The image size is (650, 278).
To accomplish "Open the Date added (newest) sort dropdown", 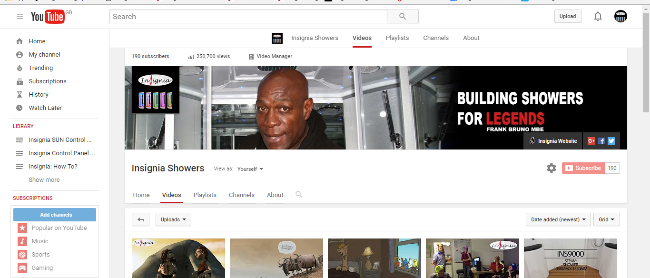I will (558, 219).
